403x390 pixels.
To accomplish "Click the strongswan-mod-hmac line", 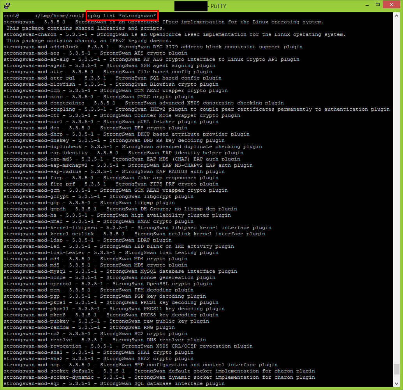I will [99, 222].
